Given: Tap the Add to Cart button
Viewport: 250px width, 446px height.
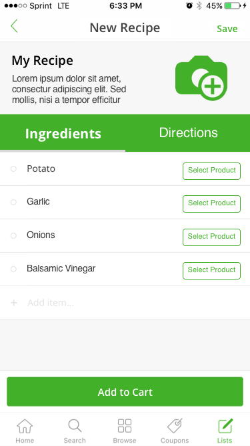Looking at the screenshot, I should click(x=125, y=392).
